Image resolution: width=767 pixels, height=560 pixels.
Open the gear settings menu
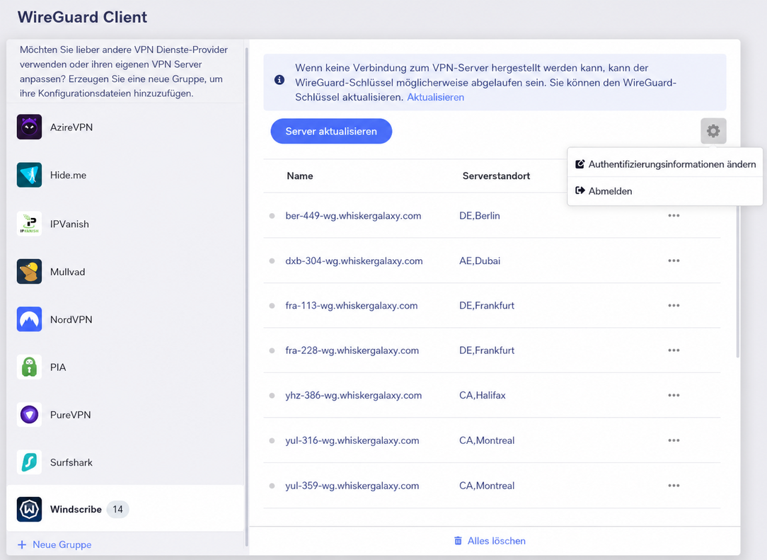pyautogui.click(x=713, y=131)
